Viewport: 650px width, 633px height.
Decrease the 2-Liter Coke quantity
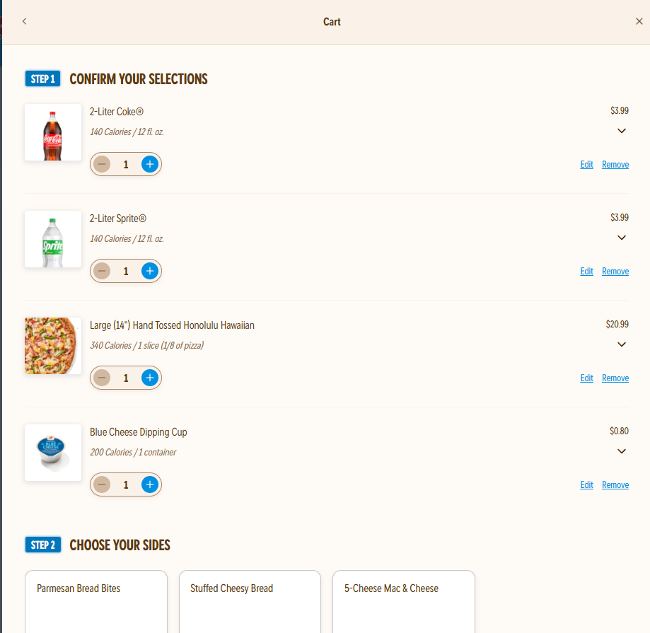103,164
